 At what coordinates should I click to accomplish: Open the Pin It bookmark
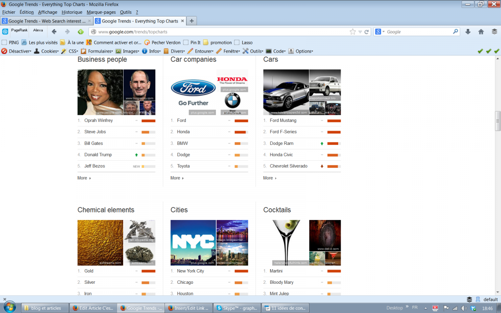click(x=192, y=43)
